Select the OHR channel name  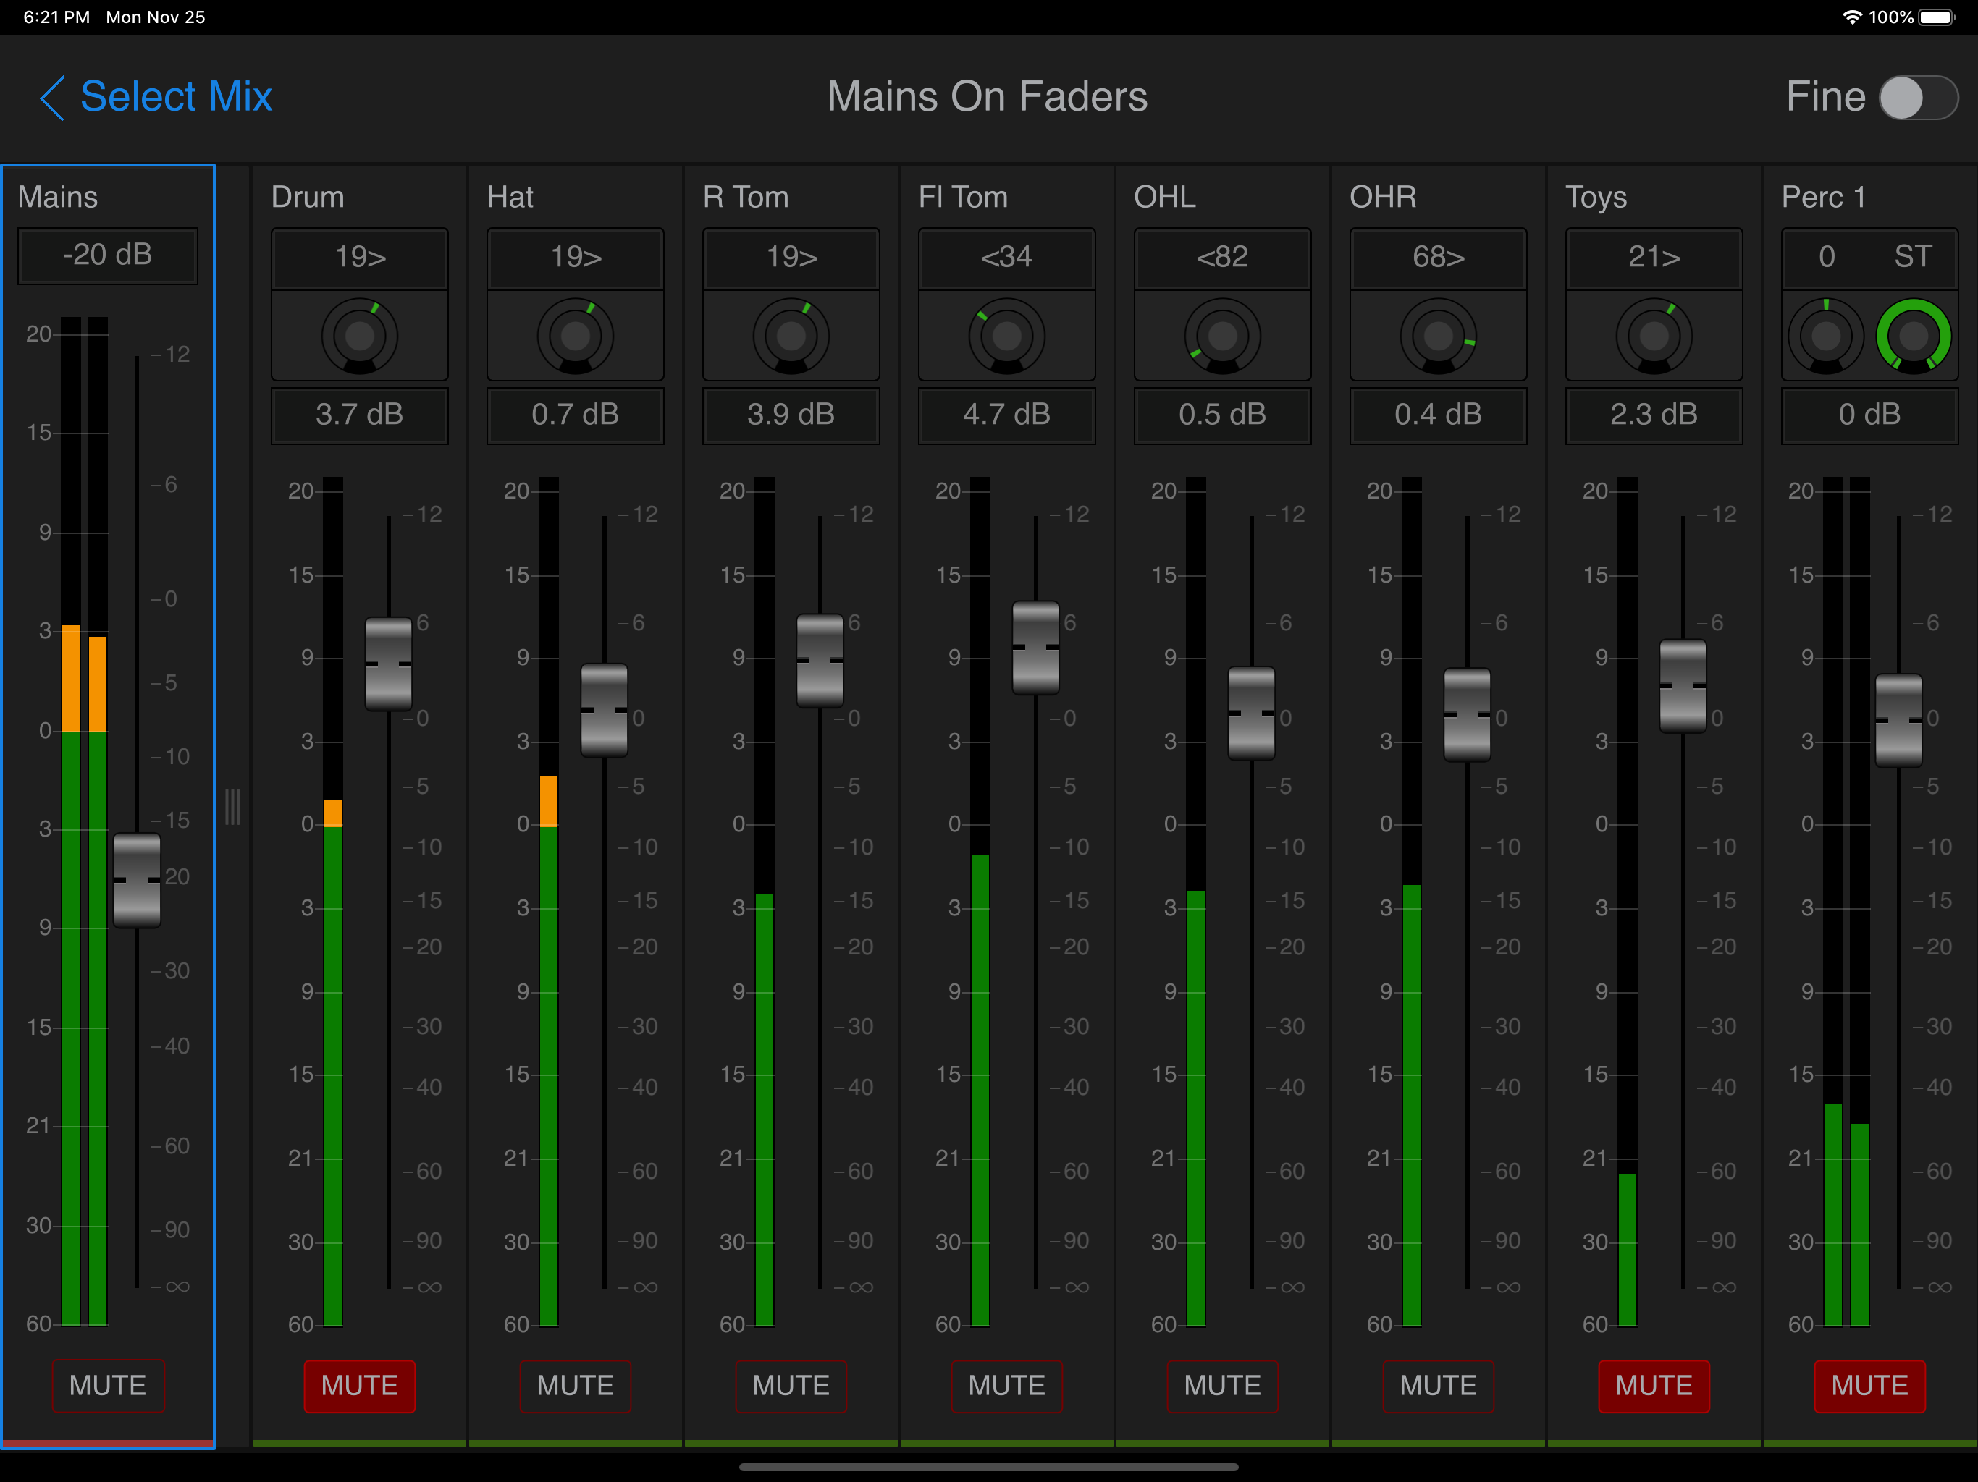(1384, 197)
